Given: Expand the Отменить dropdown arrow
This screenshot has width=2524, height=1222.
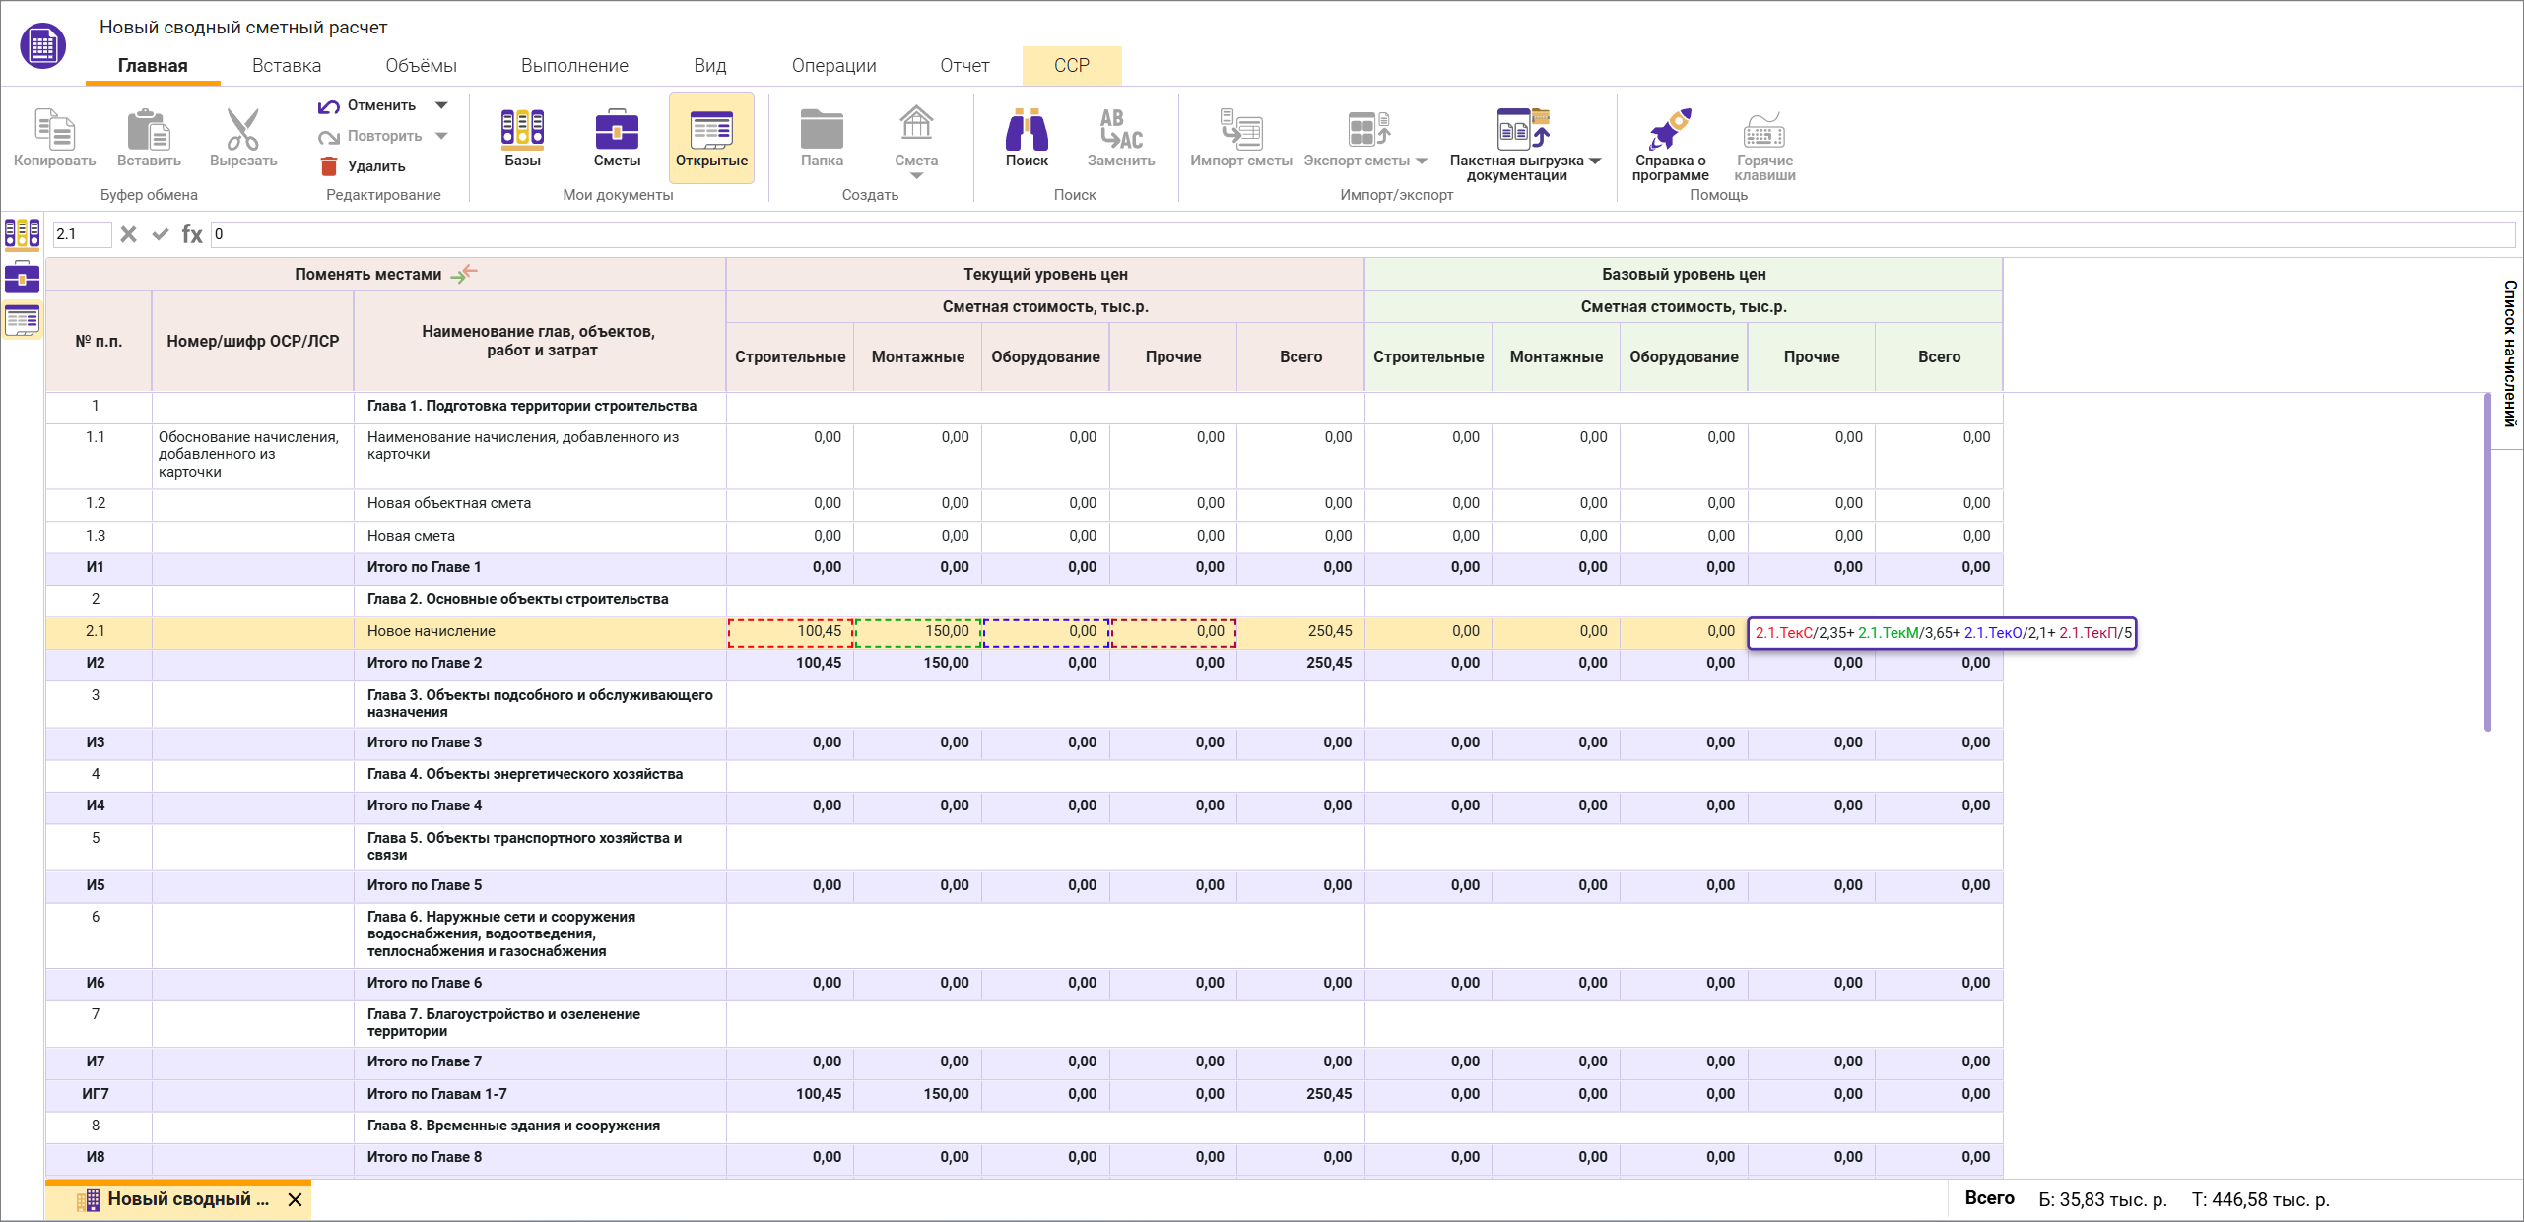Looking at the screenshot, I should pos(441,105).
